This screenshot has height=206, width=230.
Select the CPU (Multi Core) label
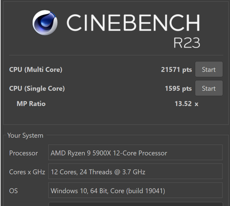pyautogui.click(x=36, y=70)
